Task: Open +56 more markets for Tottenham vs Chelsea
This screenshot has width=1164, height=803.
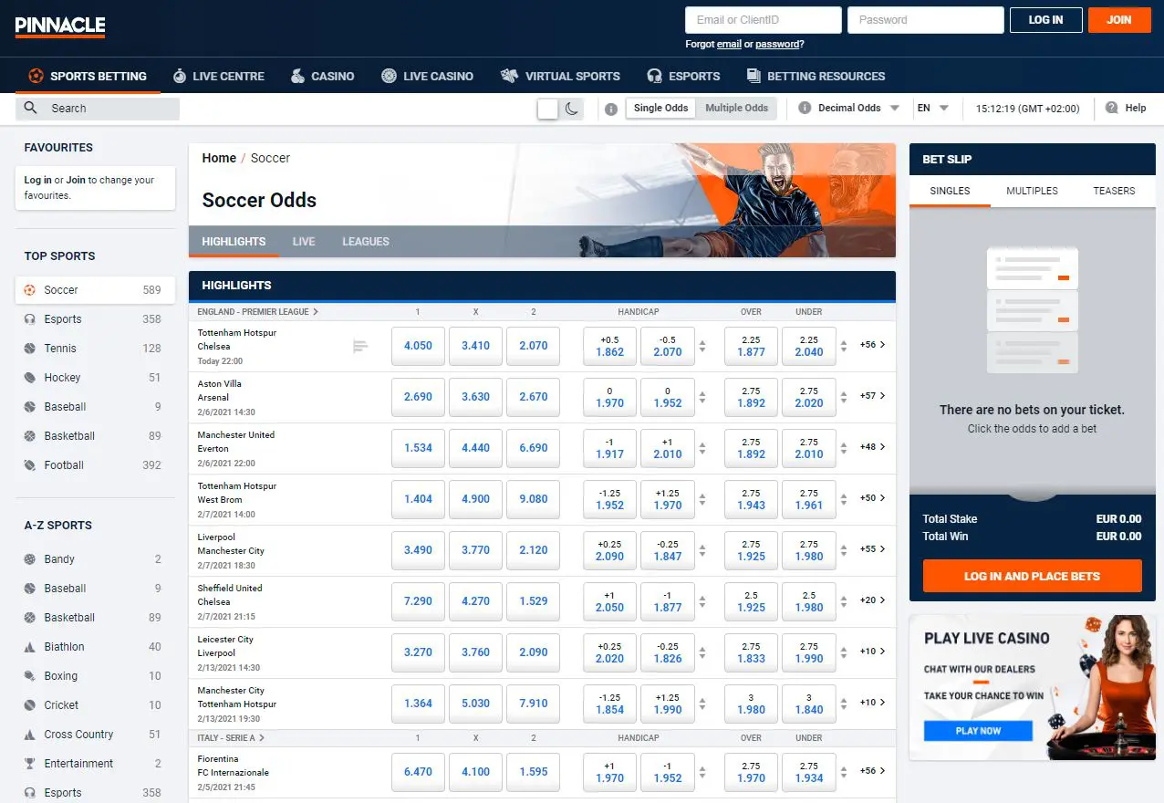Action: [872, 345]
